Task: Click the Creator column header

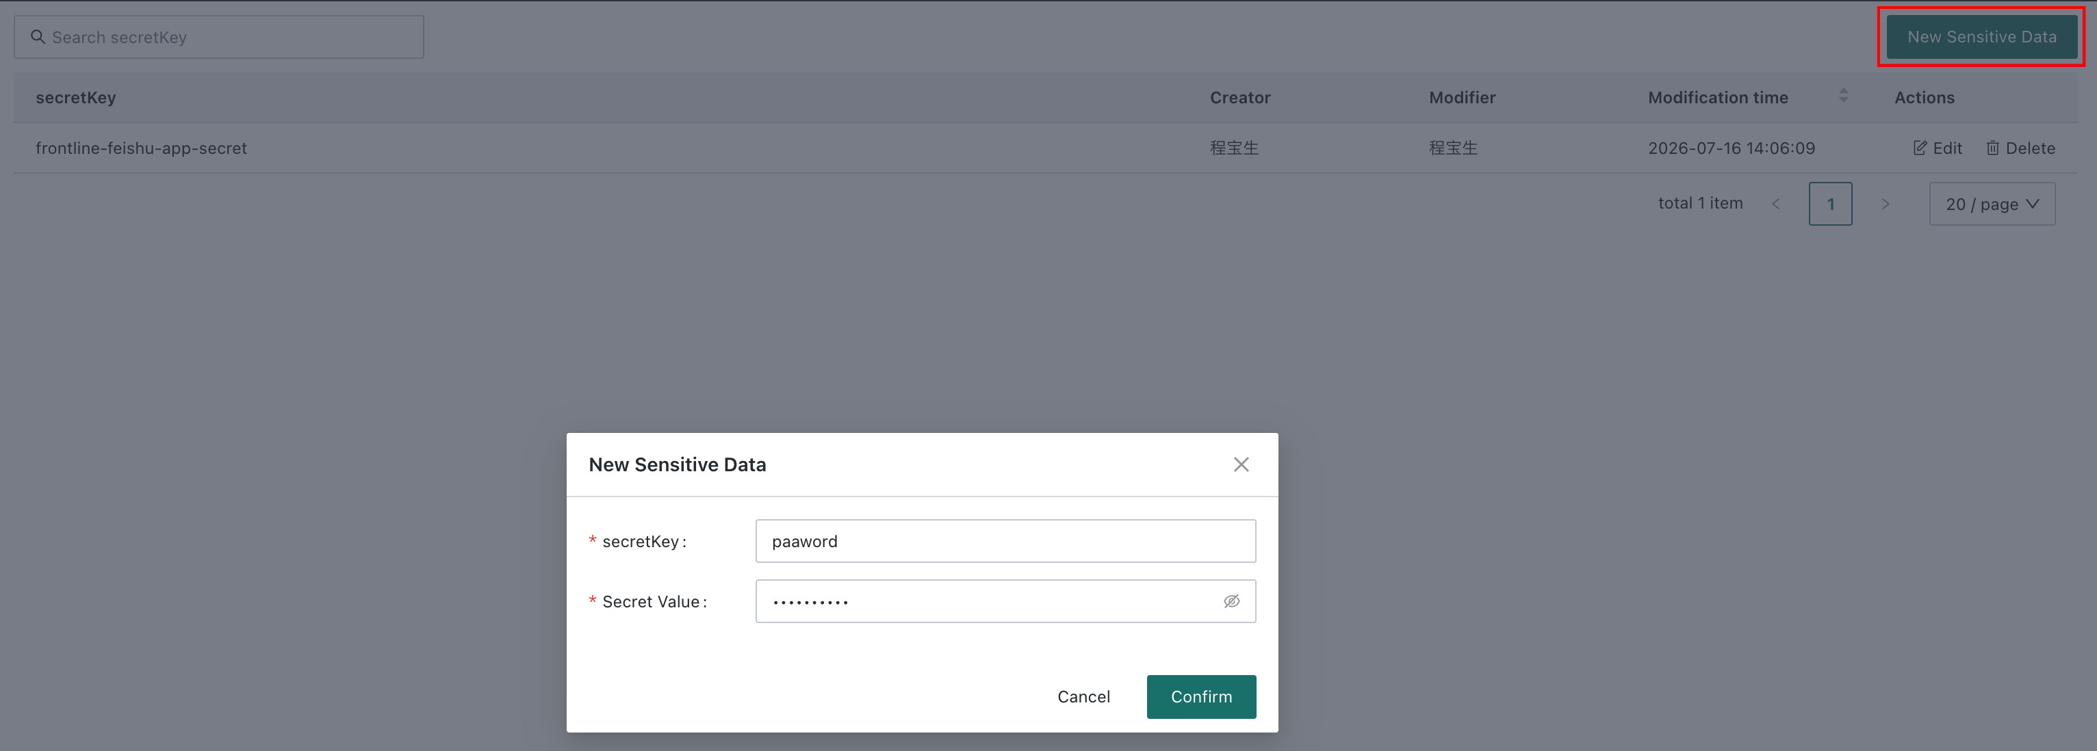Action: click(1240, 98)
